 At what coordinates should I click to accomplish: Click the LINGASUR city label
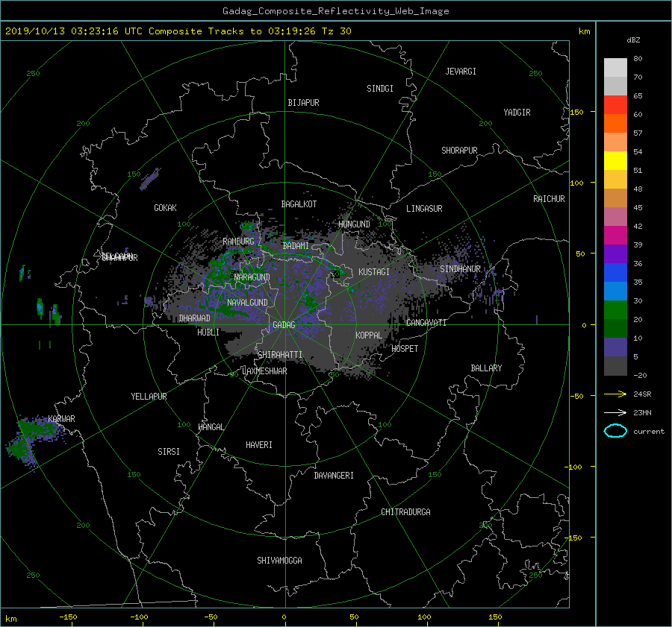coord(424,209)
